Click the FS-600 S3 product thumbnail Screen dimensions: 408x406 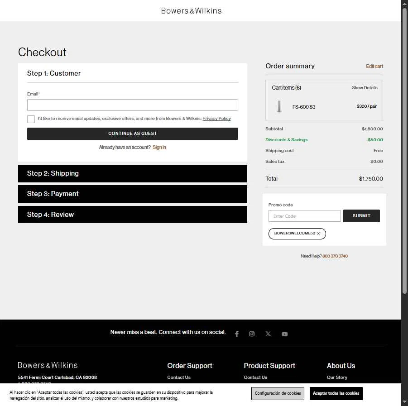coord(279,107)
